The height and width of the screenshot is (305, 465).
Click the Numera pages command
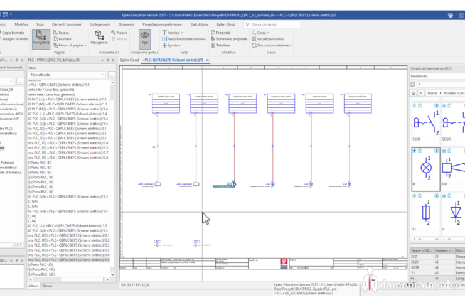pos(62,39)
